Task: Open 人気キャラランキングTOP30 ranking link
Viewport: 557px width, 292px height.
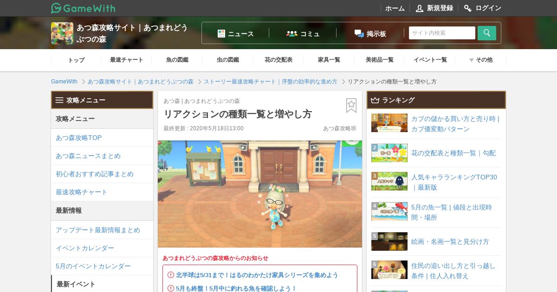Action: pos(454,182)
